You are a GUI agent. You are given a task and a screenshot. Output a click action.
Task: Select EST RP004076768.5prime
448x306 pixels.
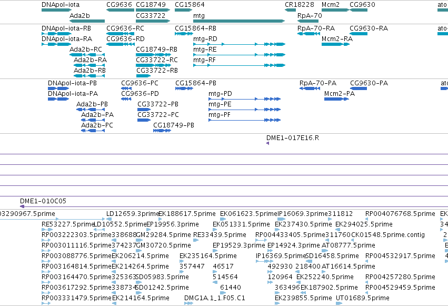[366, 220]
